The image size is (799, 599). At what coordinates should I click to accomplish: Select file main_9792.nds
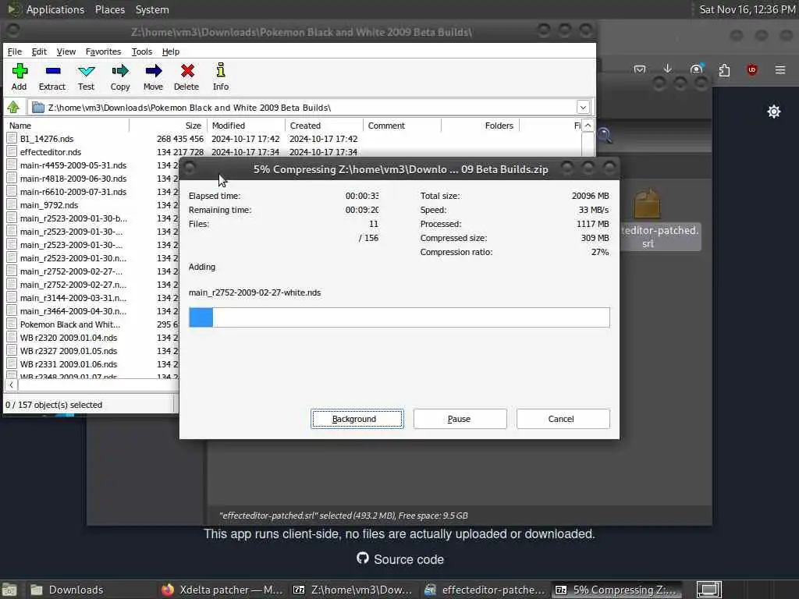click(x=49, y=205)
